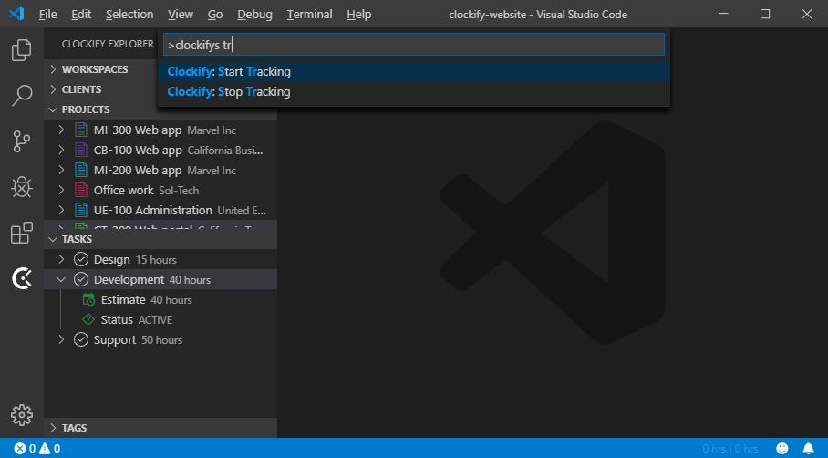Open the Clockify view in activity bar
828x458 pixels.
tap(22, 278)
